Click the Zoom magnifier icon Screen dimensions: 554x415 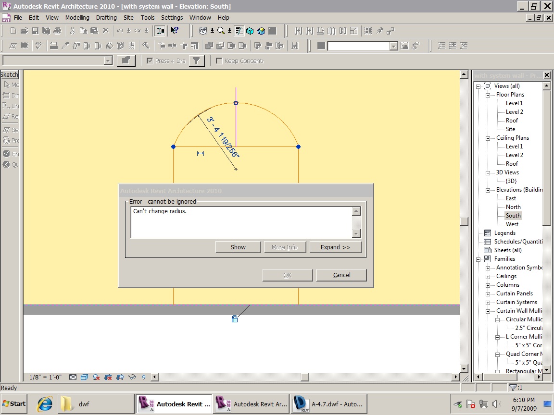[221, 31]
